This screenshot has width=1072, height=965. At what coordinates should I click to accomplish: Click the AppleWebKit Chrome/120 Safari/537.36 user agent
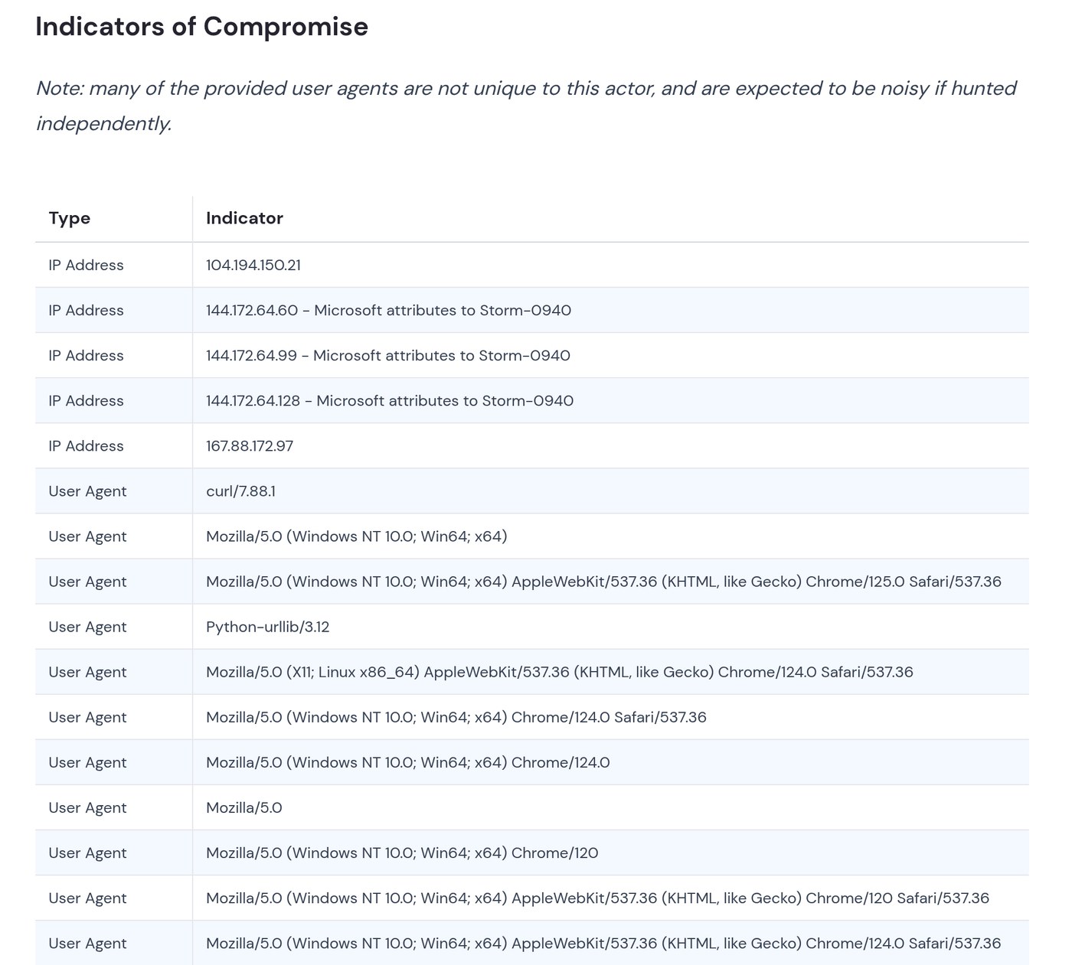click(x=597, y=898)
